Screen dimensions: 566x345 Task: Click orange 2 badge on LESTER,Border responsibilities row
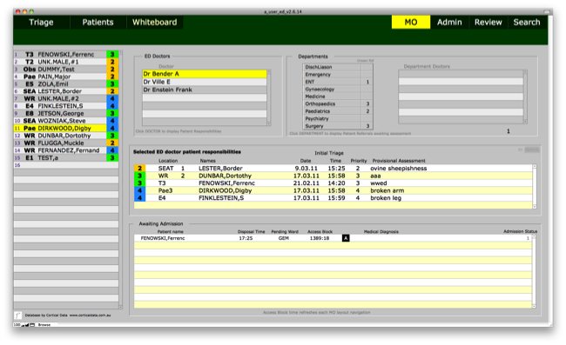[x=139, y=169]
